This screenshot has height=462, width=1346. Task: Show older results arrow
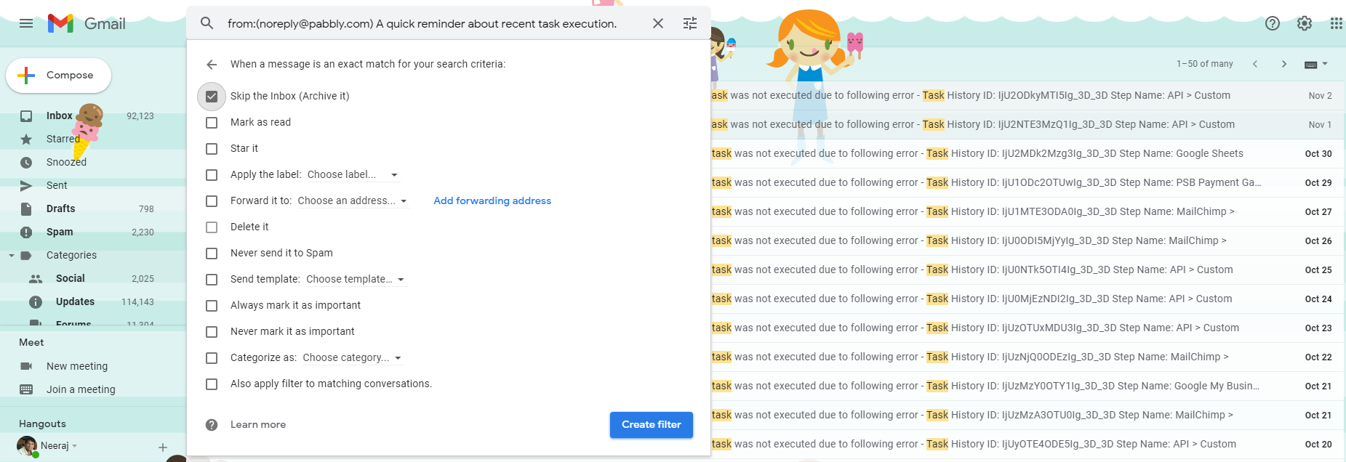coord(1284,64)
